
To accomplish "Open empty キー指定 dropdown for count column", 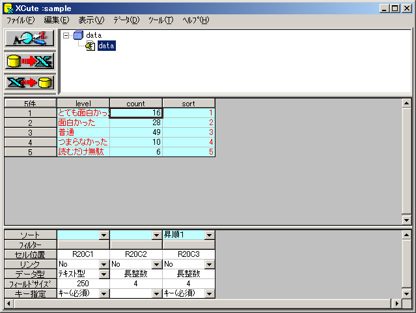I will 156,293.
